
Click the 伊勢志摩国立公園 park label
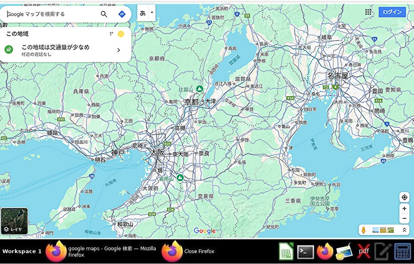pos(320,201)
